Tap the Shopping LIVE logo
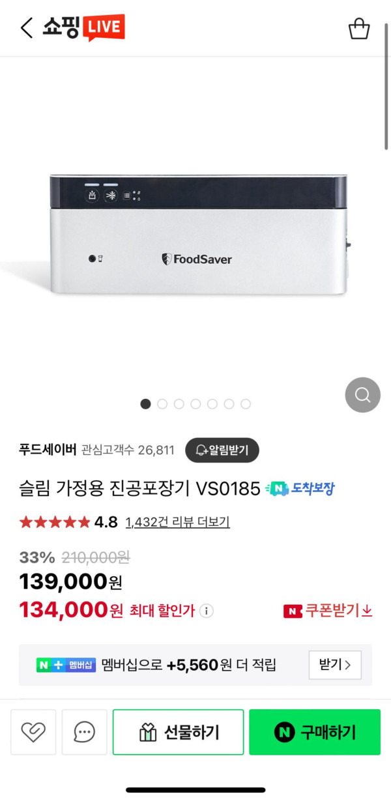This screenshot has width=391, height=801. pos(83,27)
